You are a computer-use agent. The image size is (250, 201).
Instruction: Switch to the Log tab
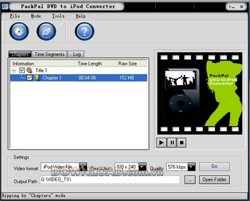pos(76,54)
